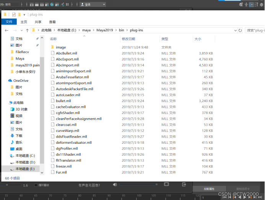Screen dimensions: 265x200
Task: Click the search plug-ins input box
Action: pos(255,31)
